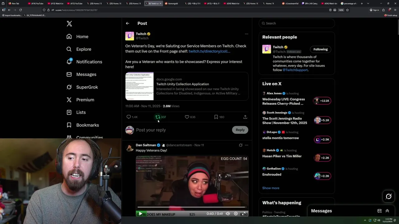
Task: Open SuperGrok in the sidebar
Action: (82, 87)
